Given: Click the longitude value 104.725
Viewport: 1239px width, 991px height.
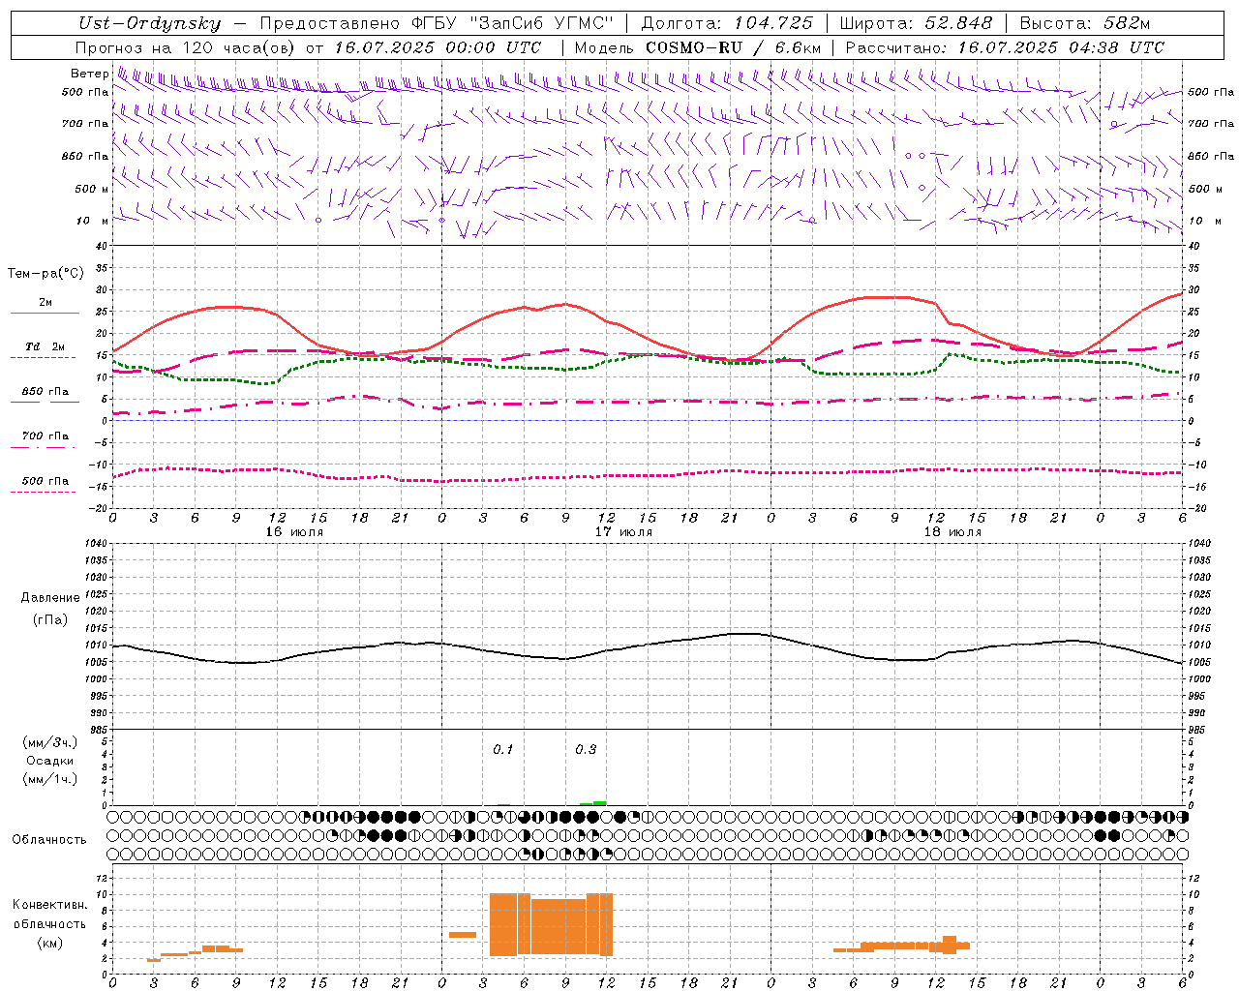Looking at the screenshot, I should click(x=772, y=23).
